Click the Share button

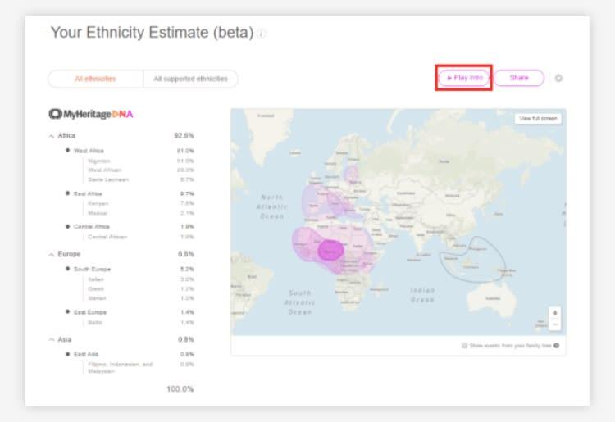click(518, 78)
